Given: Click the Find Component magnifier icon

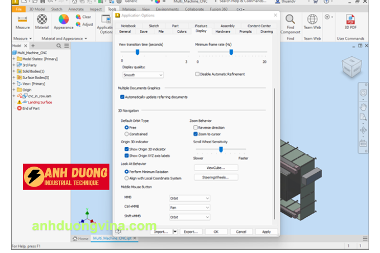Looking at the screenshot, I should coord(290,18).
